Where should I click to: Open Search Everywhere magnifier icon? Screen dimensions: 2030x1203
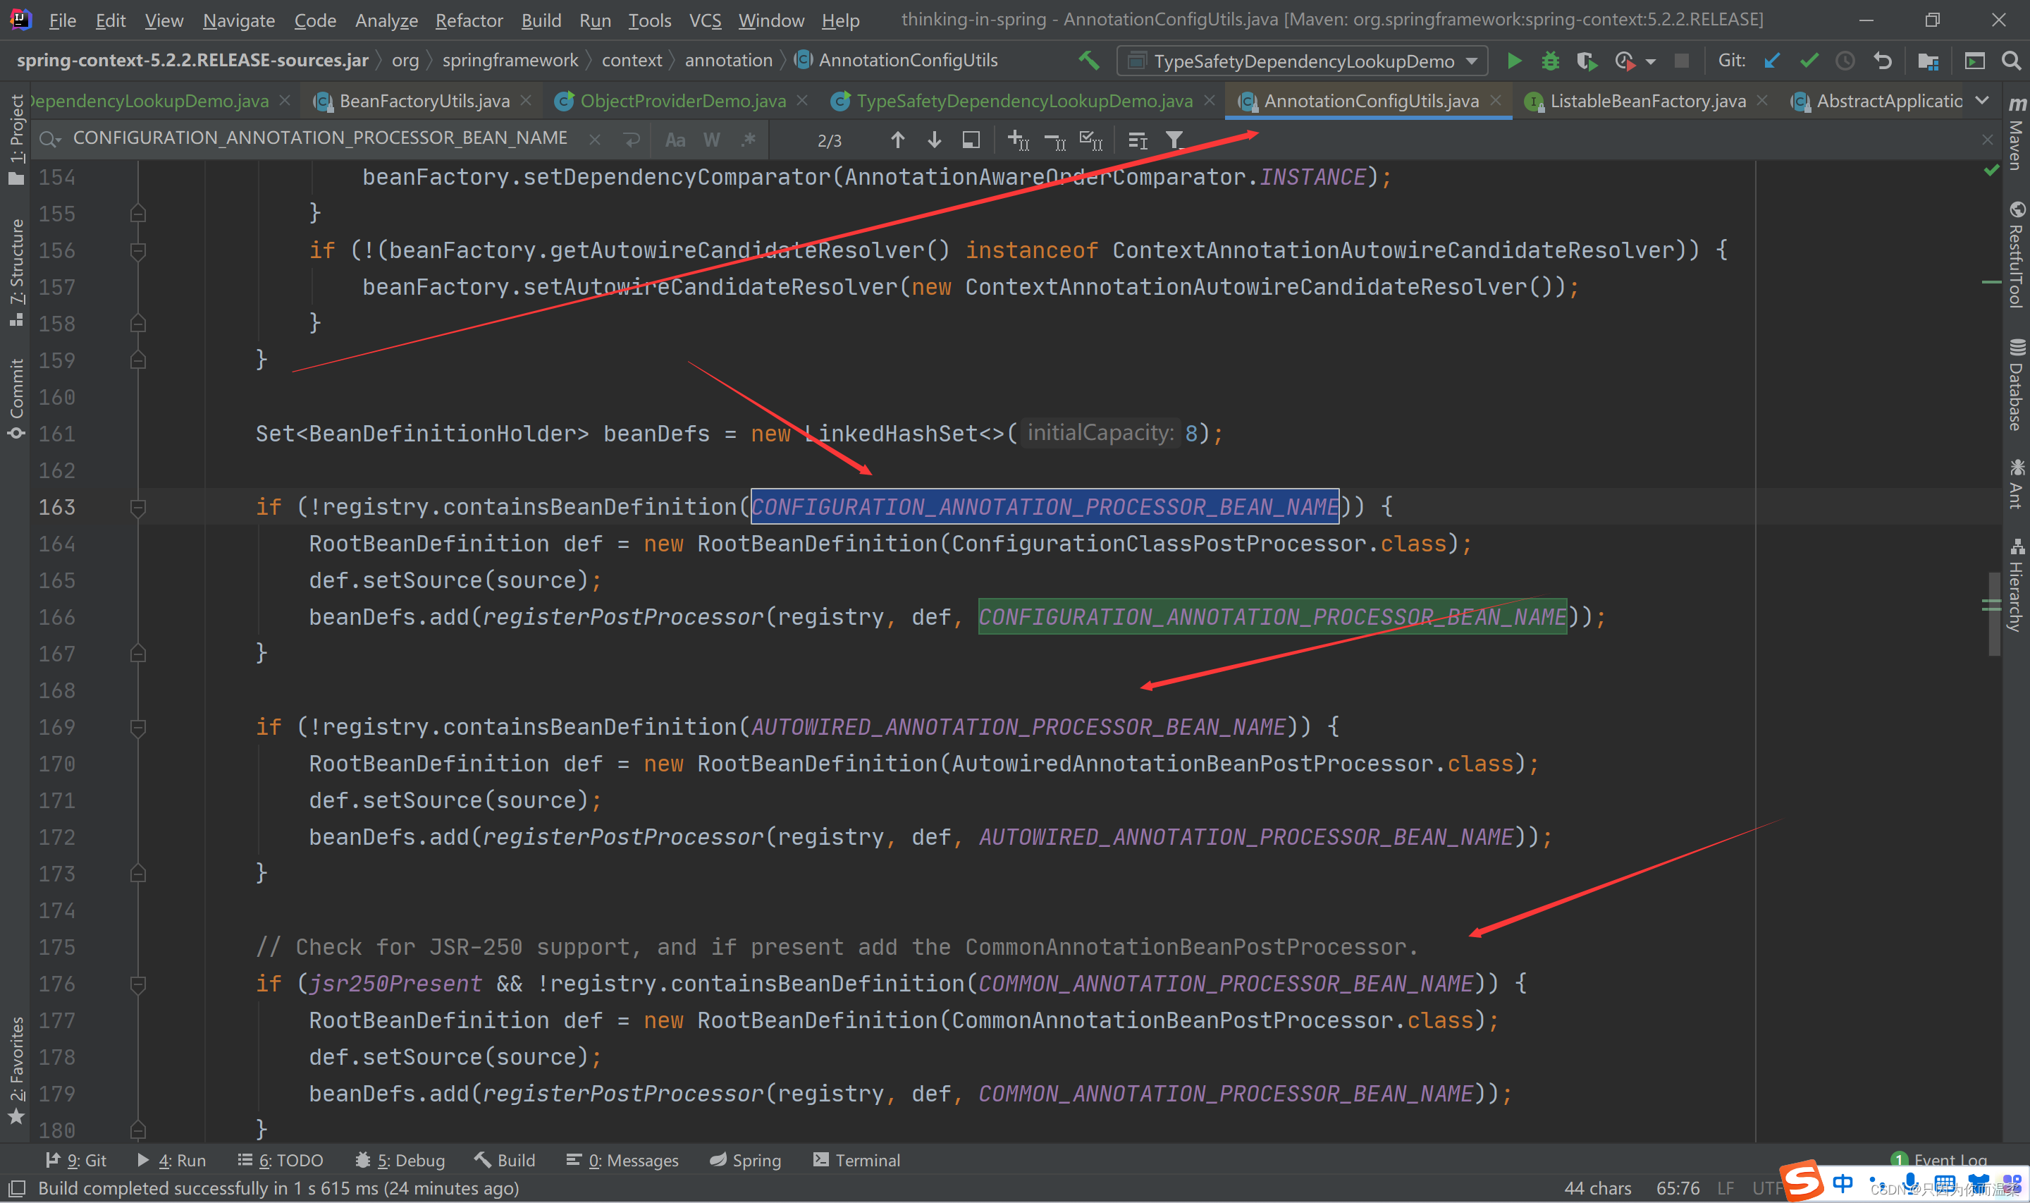2010,61
